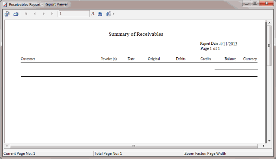This screenshot has height=159, width=276.
Task: Click the horizontal scrollbar left arrow
Action: pos(7,146)
